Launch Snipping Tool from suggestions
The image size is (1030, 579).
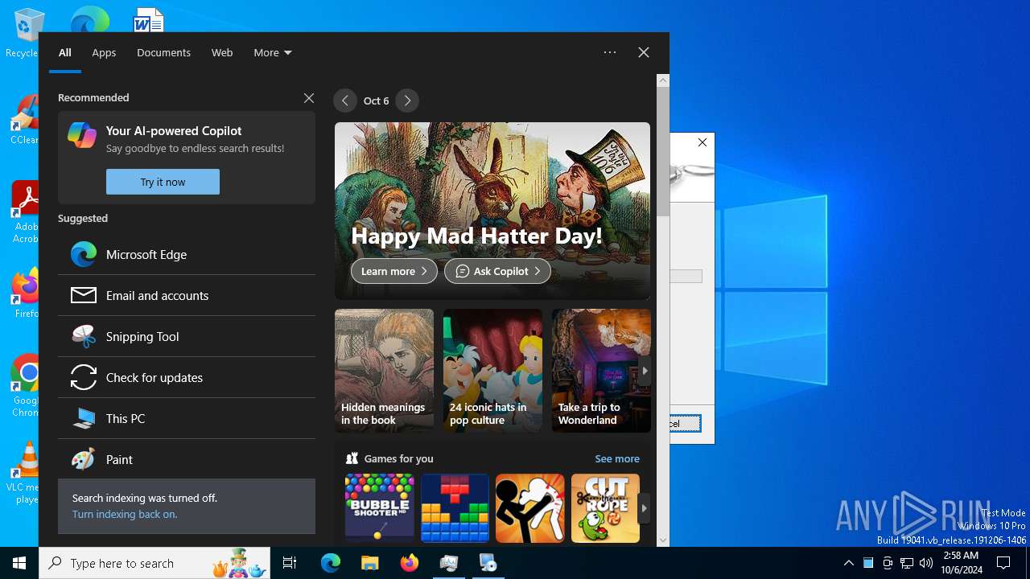point(187,336)
